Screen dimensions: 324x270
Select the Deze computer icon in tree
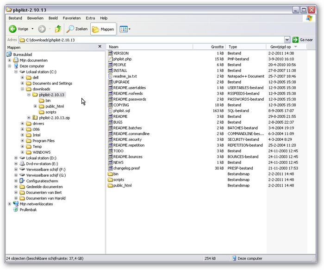pyautogui.click(x=16, y=66)
